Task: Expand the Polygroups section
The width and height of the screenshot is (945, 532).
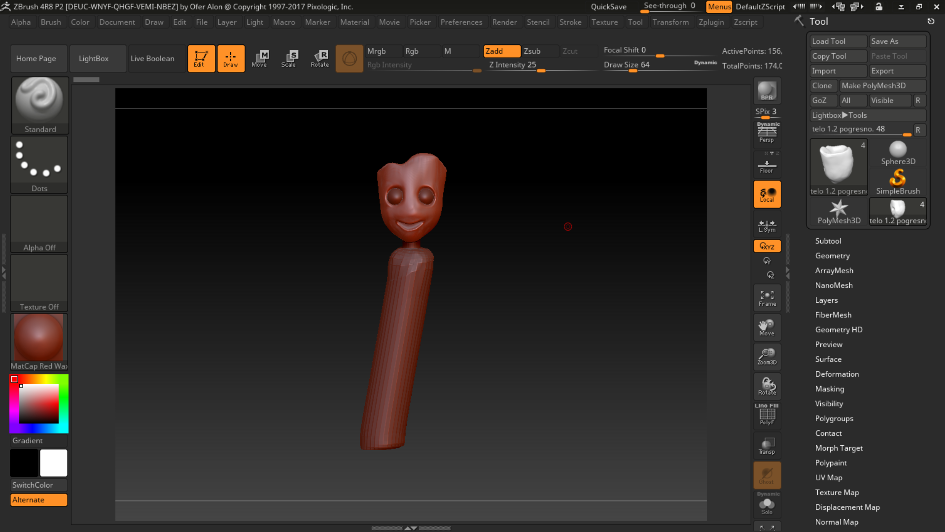Action: 834,419
